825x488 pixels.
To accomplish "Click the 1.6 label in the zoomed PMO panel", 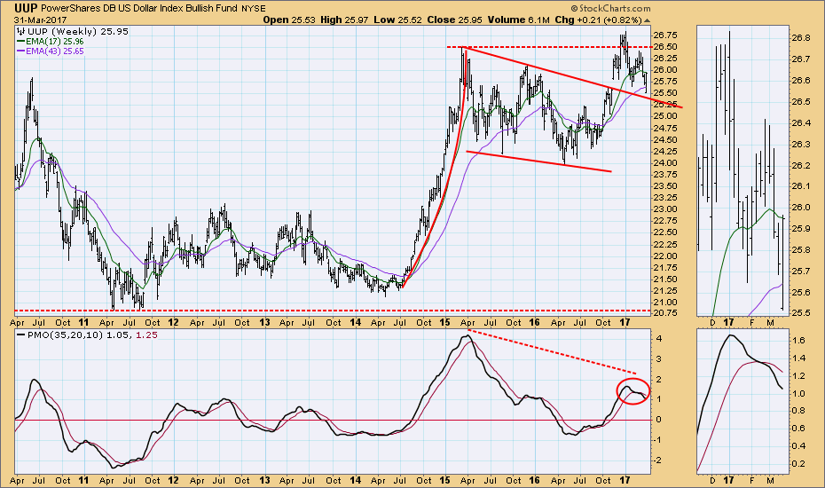I will (x=798, y=341).
